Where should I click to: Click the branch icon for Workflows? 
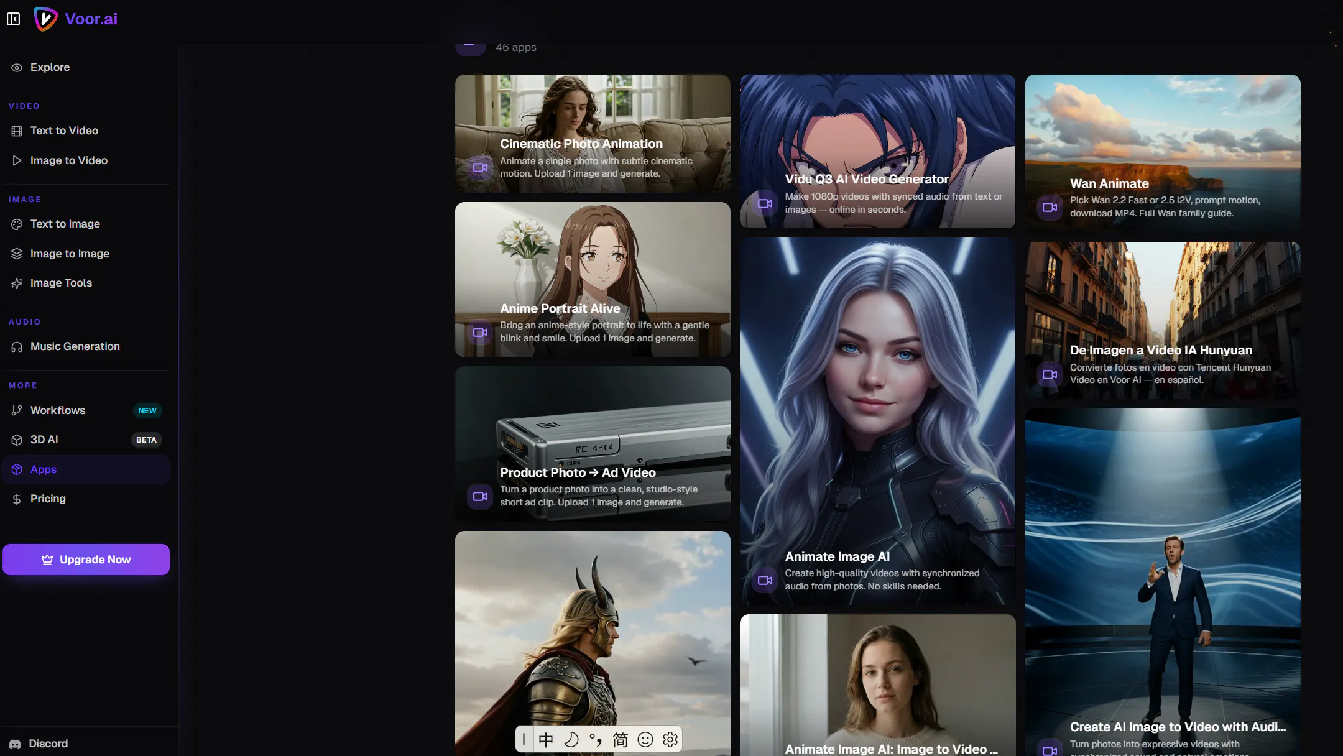[x=17, y=410]
